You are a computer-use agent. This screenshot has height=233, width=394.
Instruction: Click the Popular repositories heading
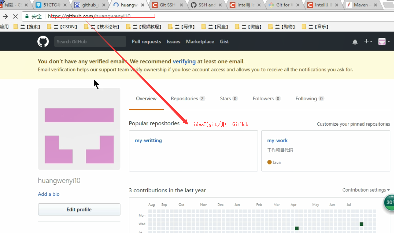[x=154, y=123]
